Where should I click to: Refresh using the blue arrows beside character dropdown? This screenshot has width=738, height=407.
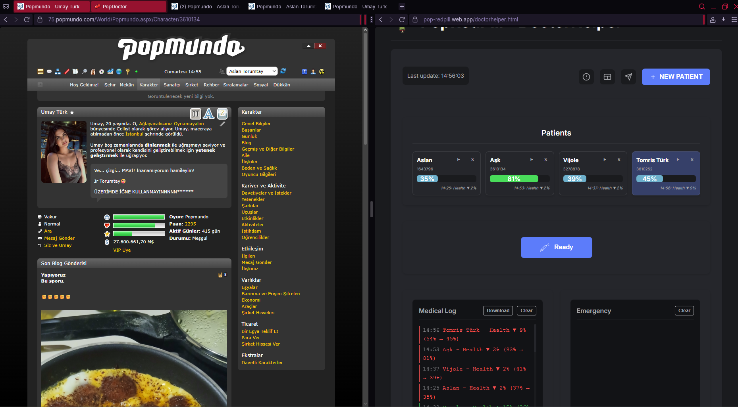coord(283,71)
